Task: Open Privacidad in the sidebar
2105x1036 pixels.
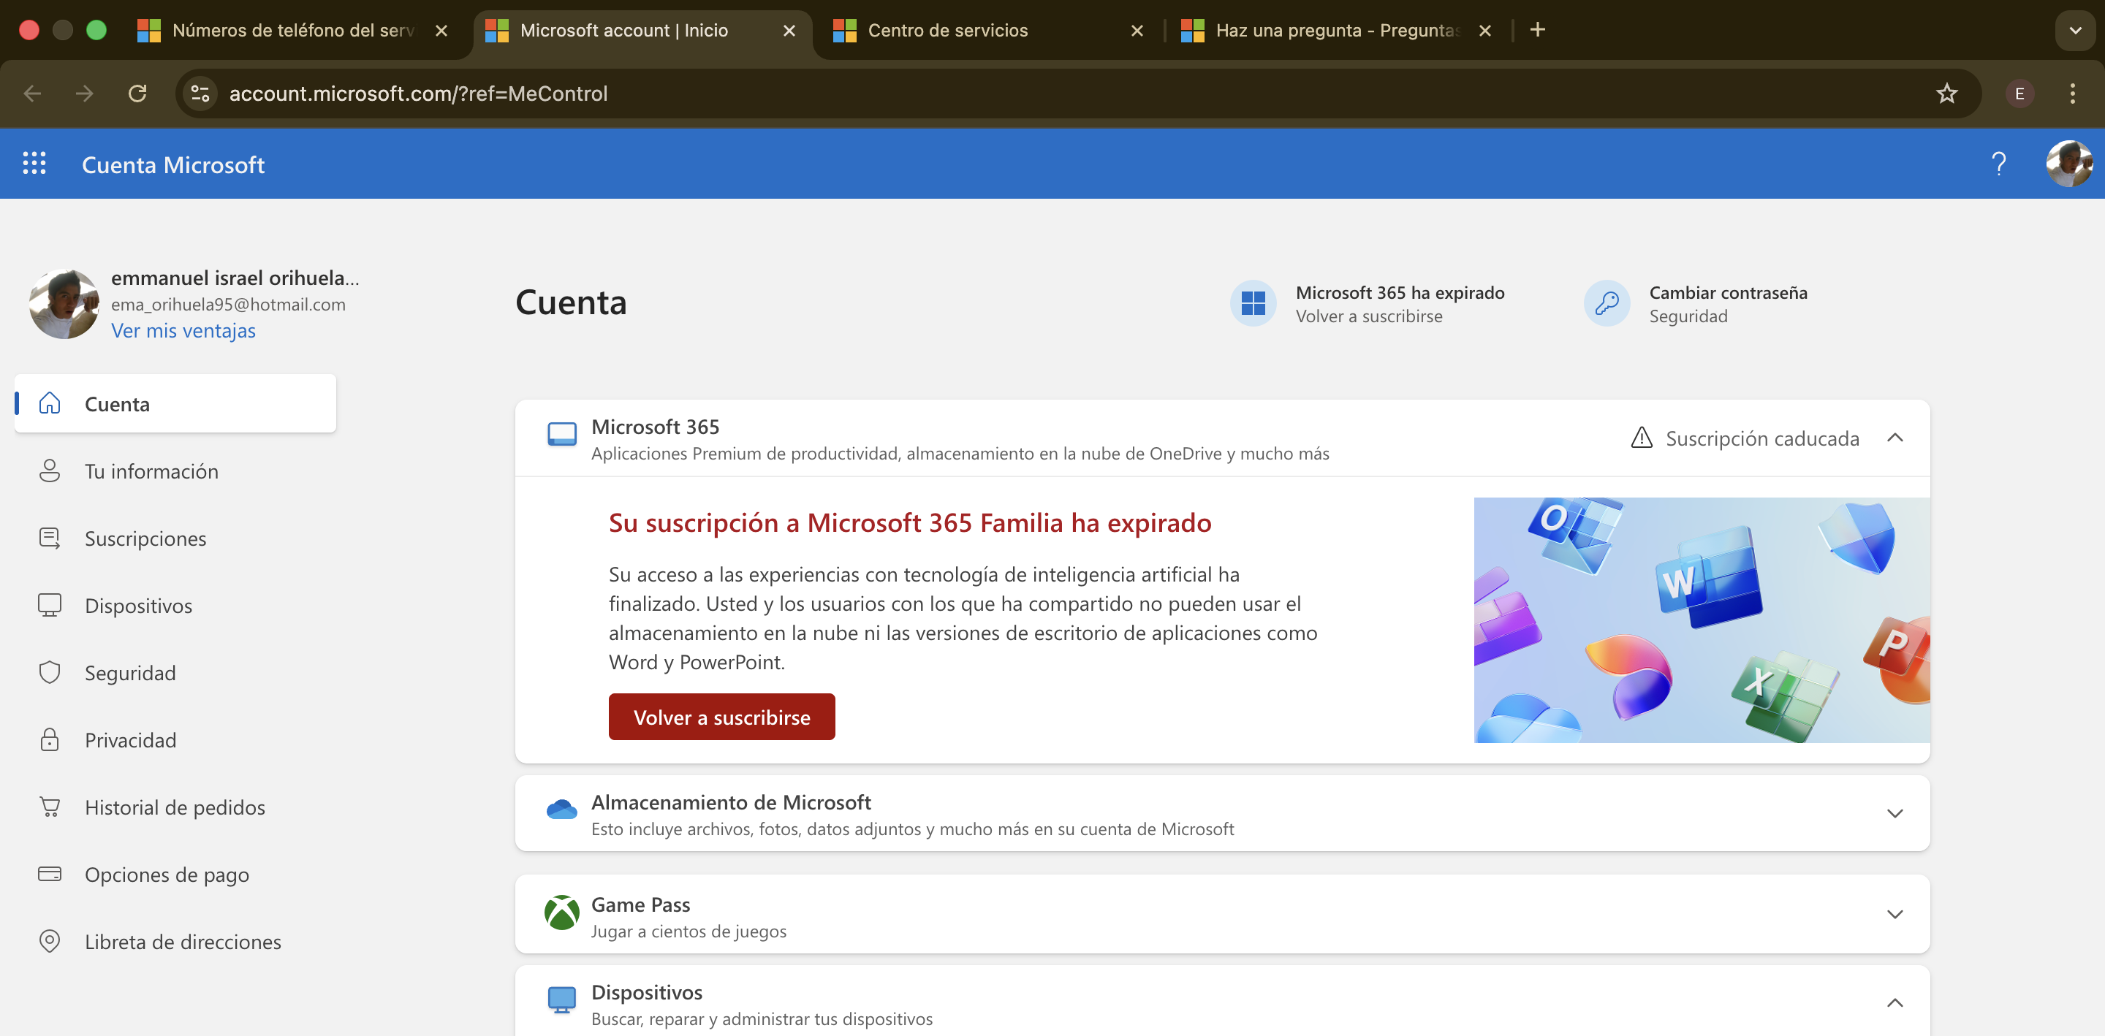Action: [x=175, y=739]
